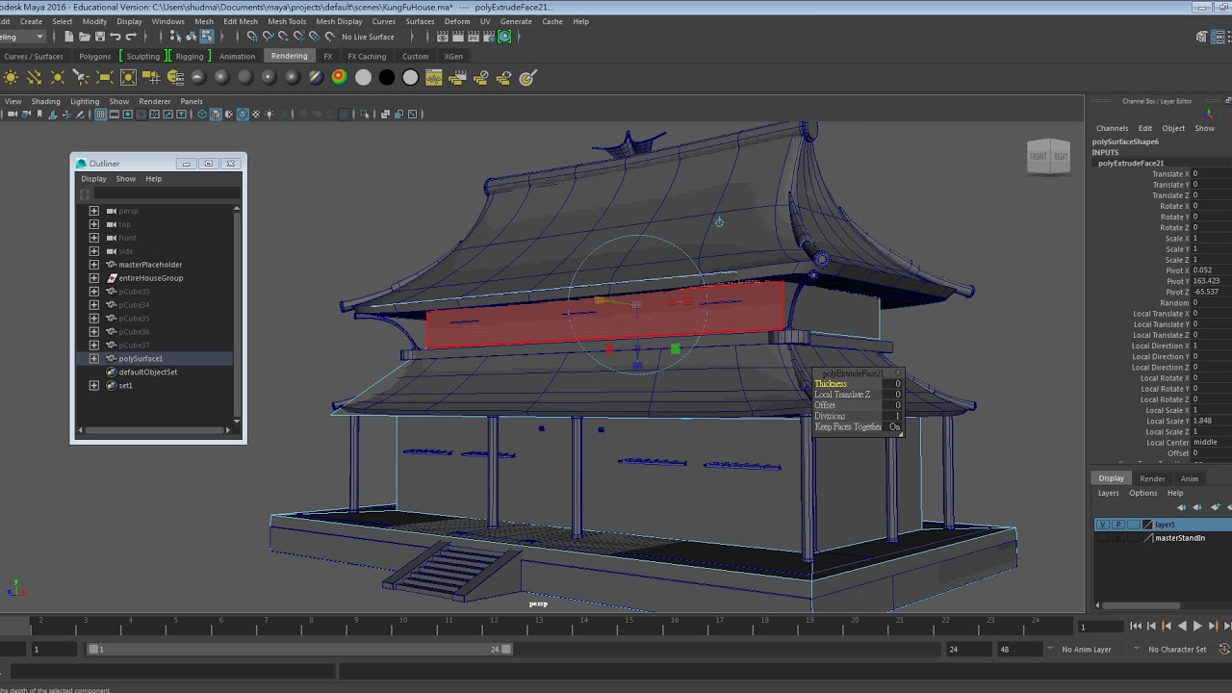This screenshot has height=693, width=1232.
Task: Assign the black surface shader sphere
Action: pyautogui.click(x=387, y=78)
